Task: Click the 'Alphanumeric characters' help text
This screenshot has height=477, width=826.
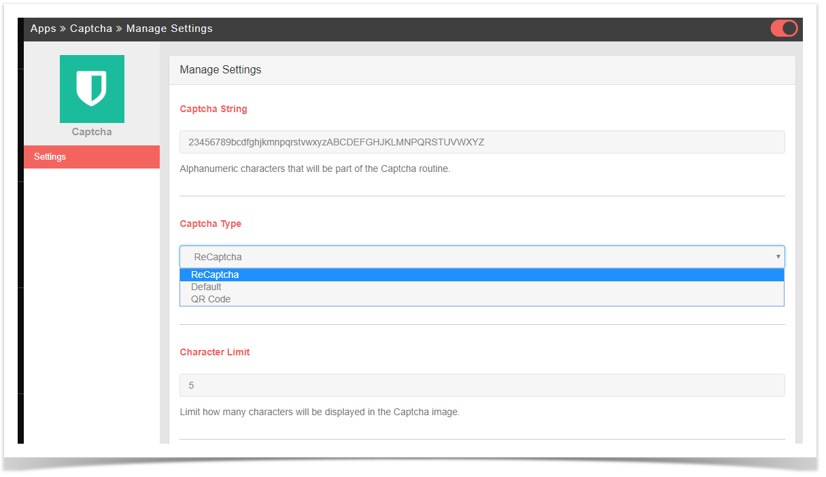Action: pos(315,169)
